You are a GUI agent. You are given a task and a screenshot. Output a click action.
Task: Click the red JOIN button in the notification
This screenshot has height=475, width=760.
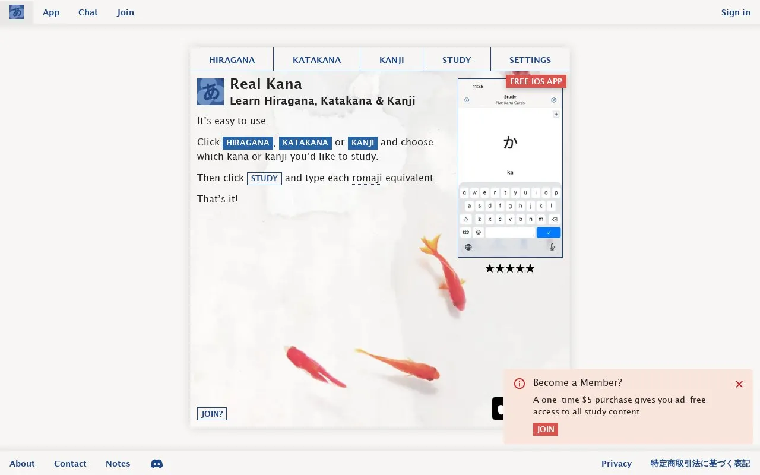[x=546, y=429]
